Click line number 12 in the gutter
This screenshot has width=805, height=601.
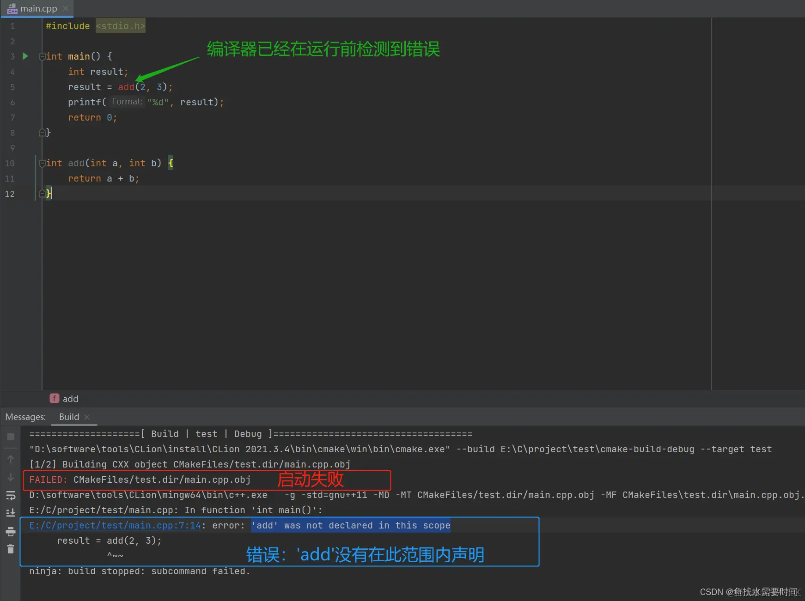pos(10,194)
